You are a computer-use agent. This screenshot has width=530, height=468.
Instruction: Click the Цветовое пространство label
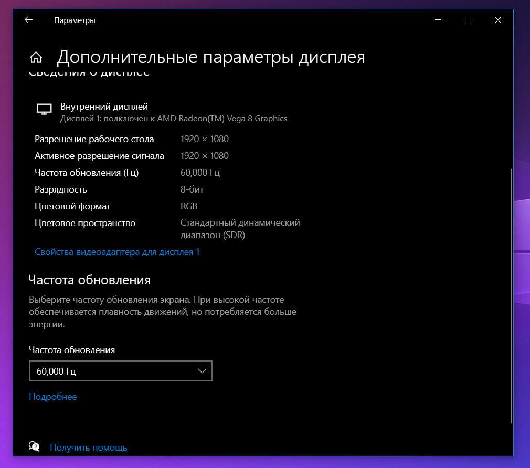pos(85,223)
